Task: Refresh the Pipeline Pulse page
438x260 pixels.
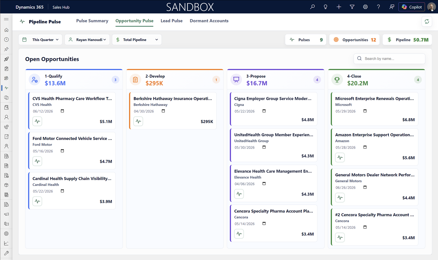Action: pyautogui.click(x=427, y=21)
